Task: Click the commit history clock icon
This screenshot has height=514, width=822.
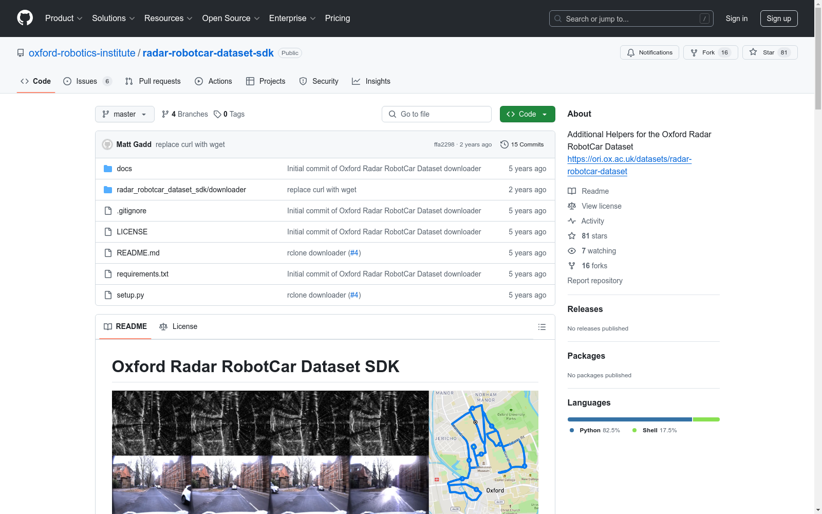Action: (505, 144)
